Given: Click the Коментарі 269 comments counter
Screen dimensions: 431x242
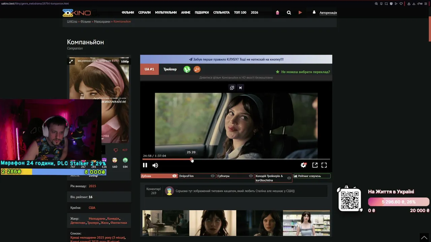Looking at the screenshot, I should pyautogui.click(x=154, y=191).
